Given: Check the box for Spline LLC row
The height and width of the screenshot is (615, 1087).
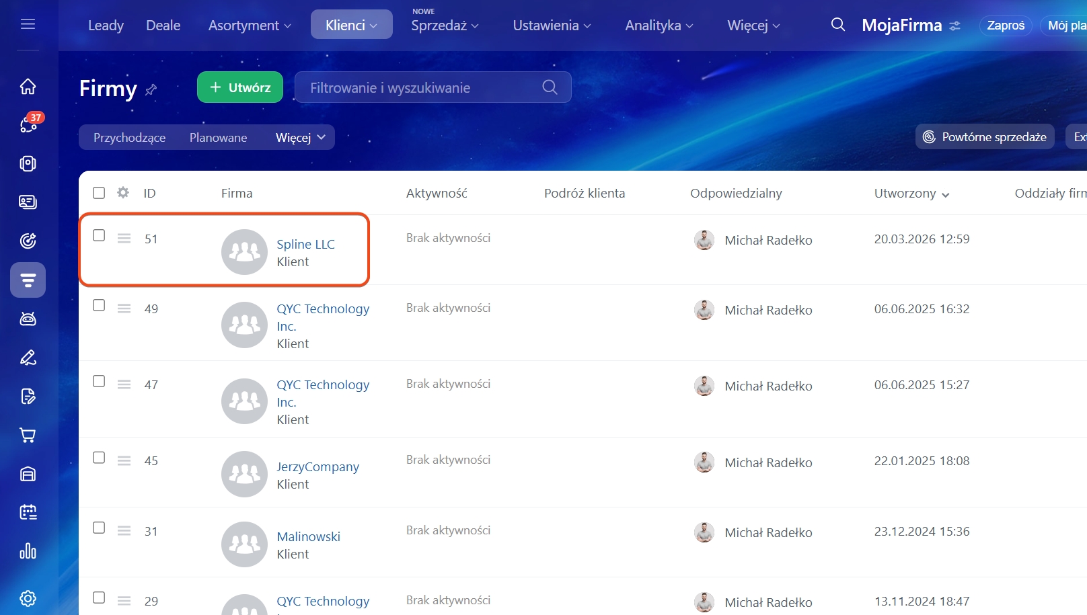Looking at the screenshot, I should pos(99,235).
